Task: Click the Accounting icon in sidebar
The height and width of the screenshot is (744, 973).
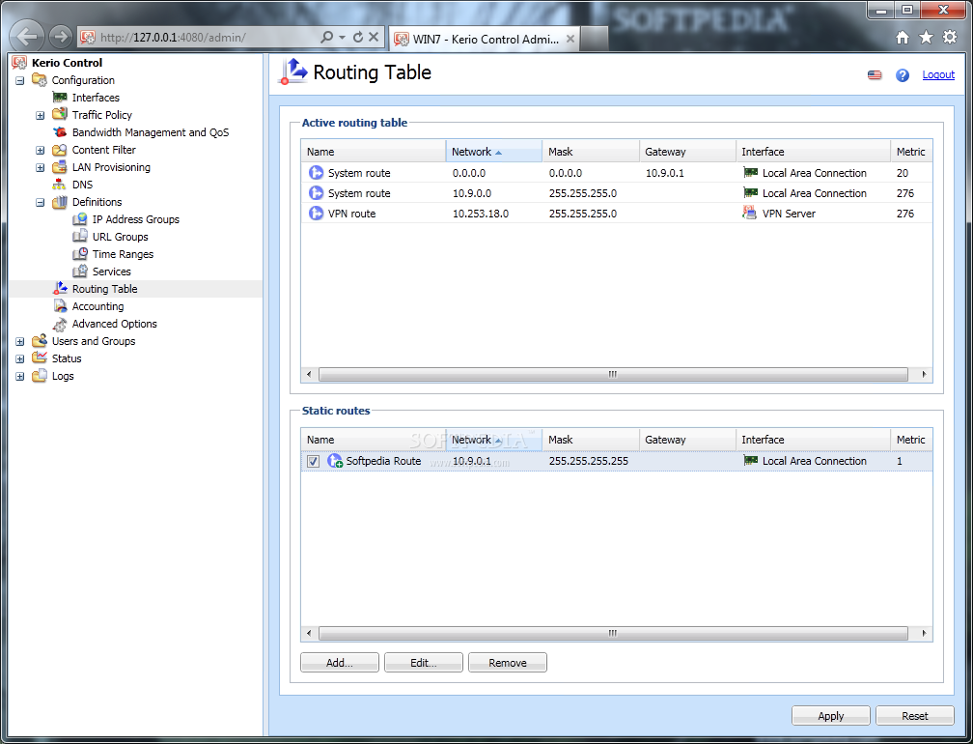Action: pos(60,306)
